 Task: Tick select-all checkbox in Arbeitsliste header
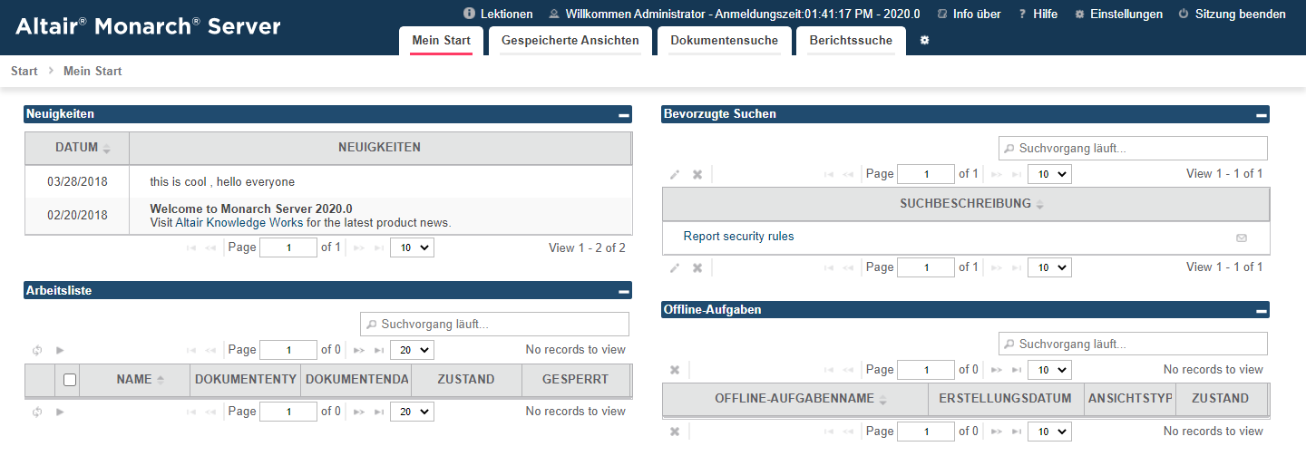[x=70, y=381]
